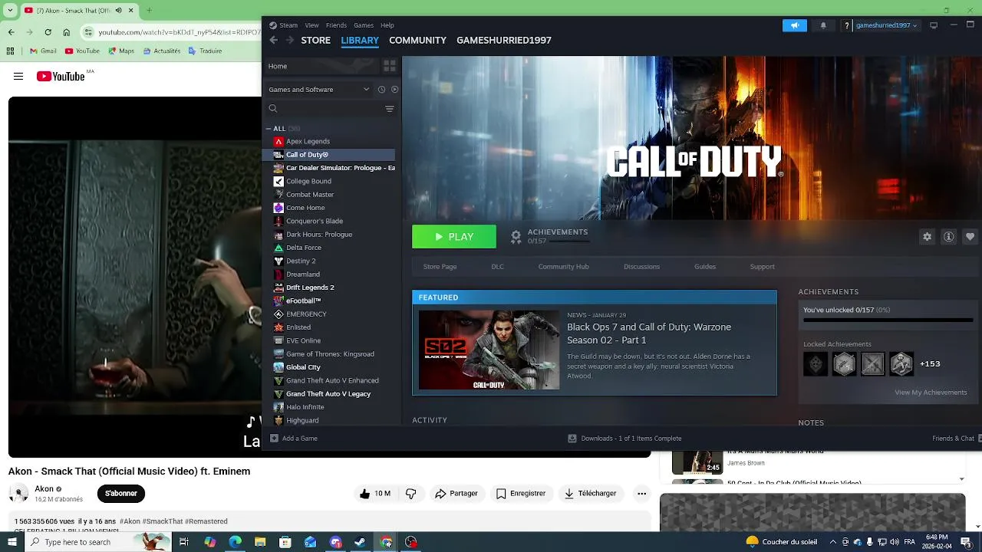The image size is (982, 552).
Task: Click Télécharger under the YouTube video
Action: (x=590, y=494)
